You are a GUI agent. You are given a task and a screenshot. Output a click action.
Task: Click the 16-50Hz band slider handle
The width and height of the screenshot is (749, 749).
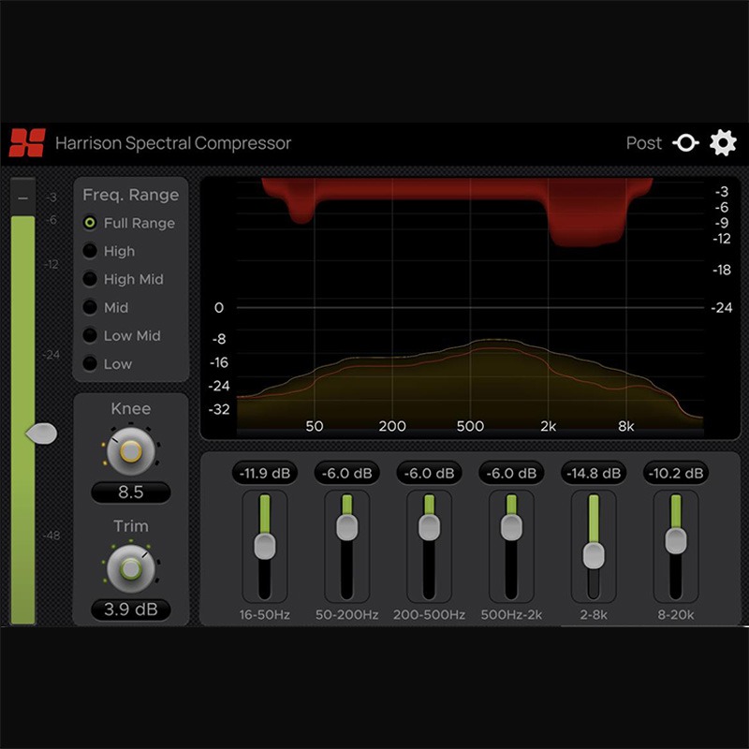(x=265, y=546)
